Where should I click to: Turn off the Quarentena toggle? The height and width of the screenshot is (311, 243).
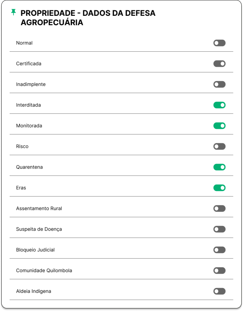tap(219, 167)
